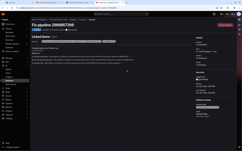This screenshot has width=242, height=151.
Task: Open the browser extensions puzzle icon
Action: 228,8
